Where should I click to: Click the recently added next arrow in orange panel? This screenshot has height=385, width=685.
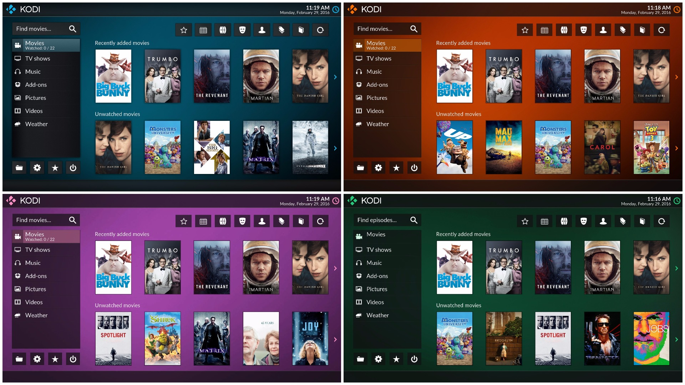click(x=677, y=77)
